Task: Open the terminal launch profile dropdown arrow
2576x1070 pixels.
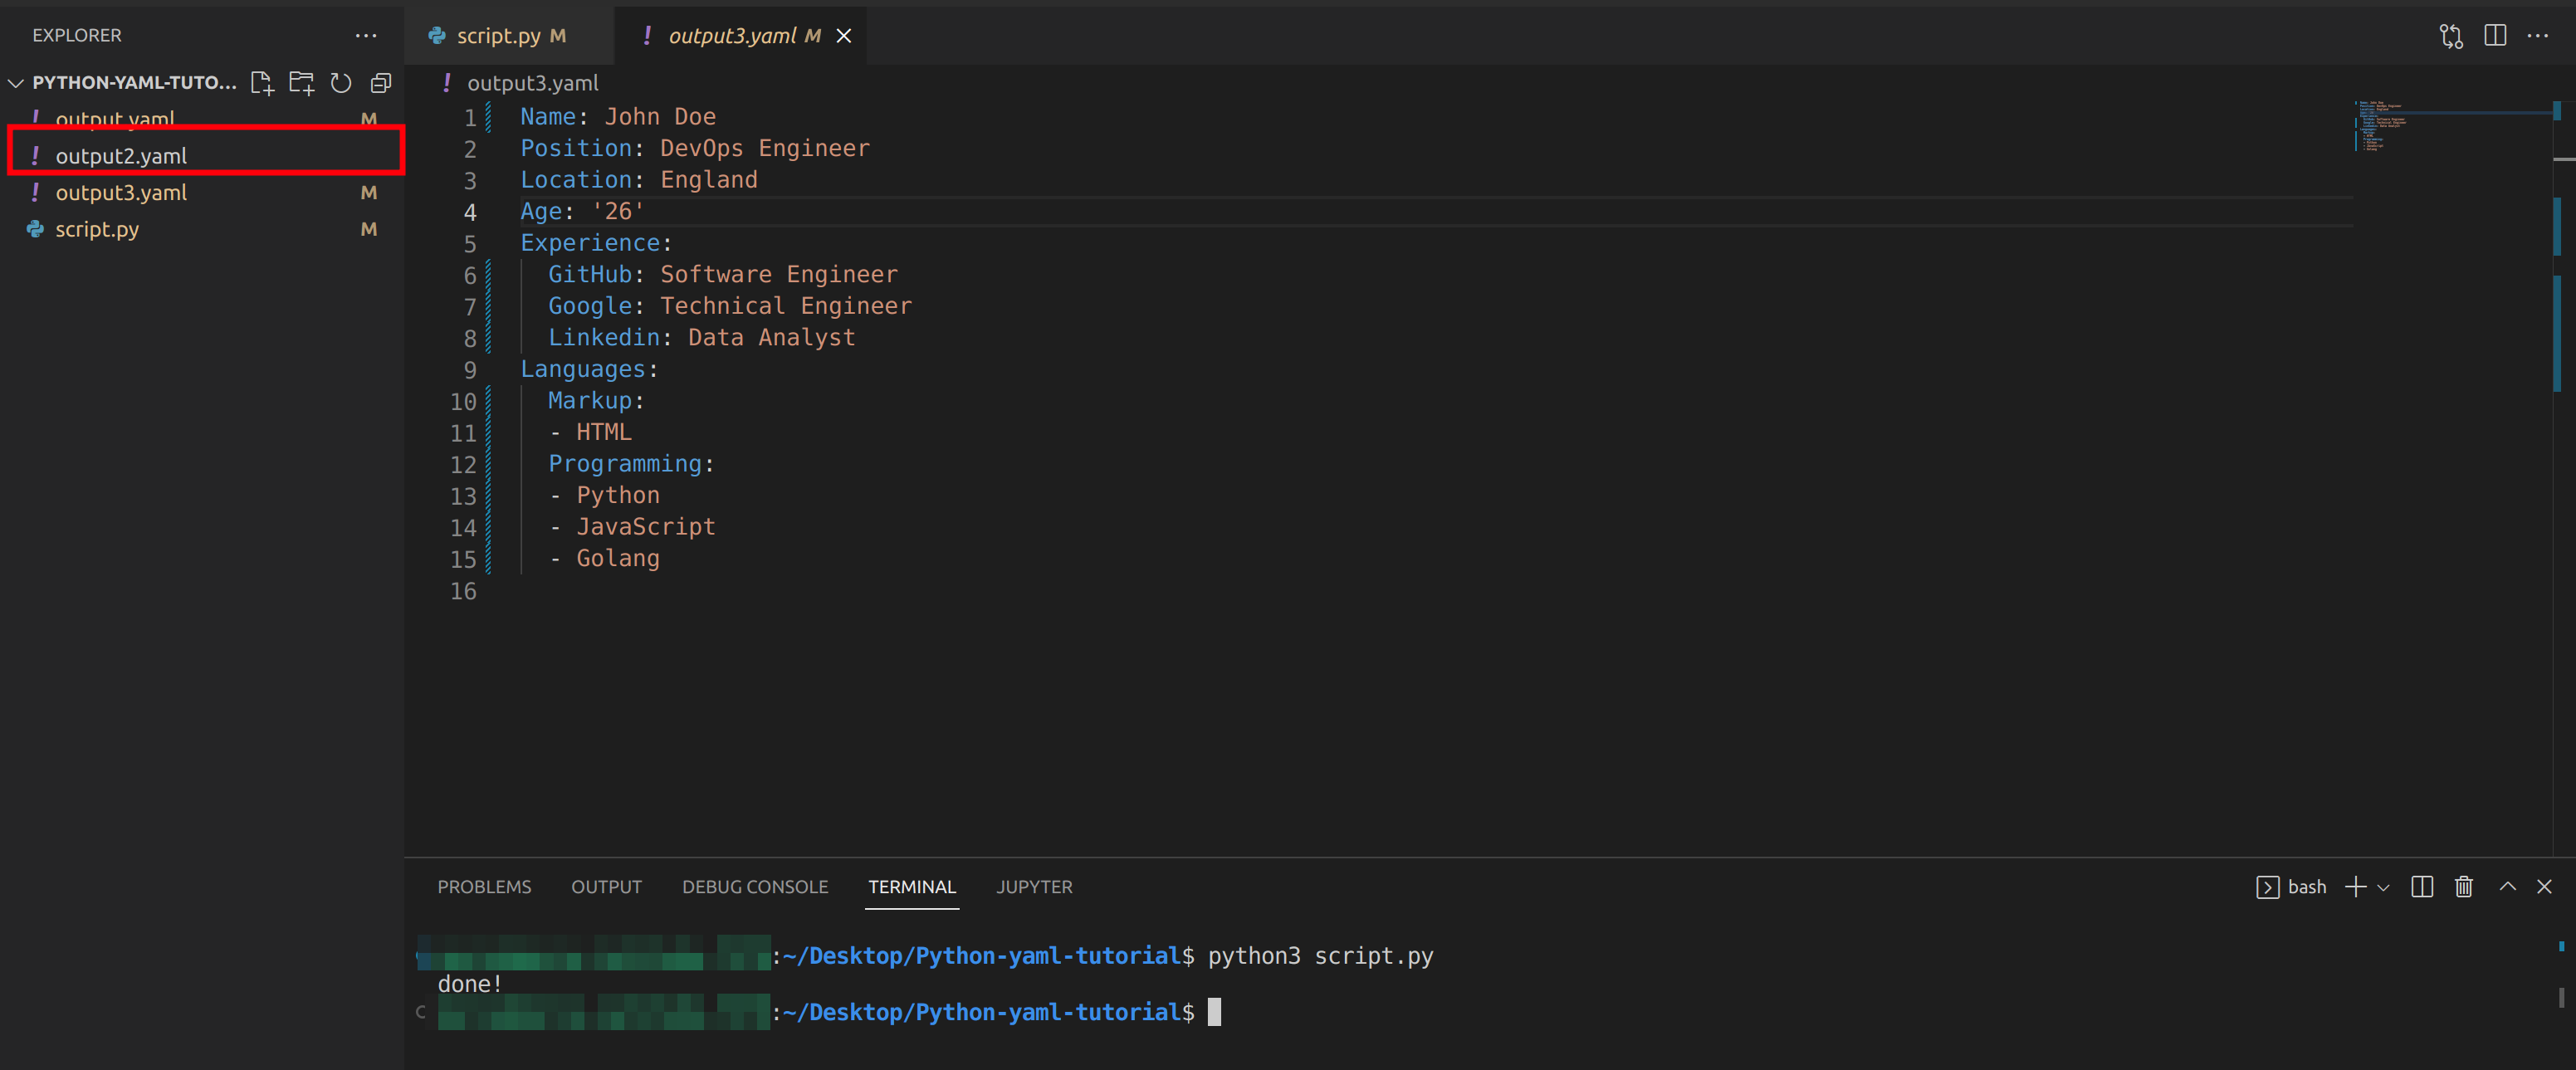Action: pyautogui.click(x=2384, y=888)
